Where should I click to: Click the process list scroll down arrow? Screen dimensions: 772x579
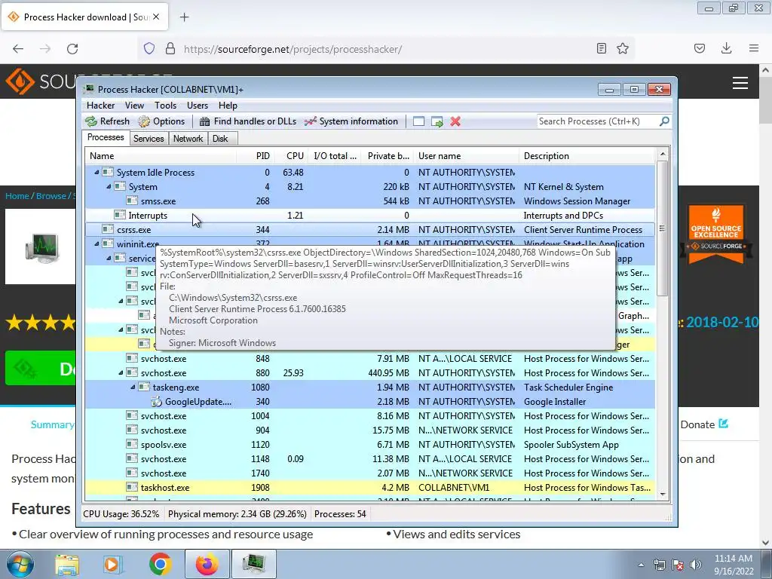(663, 495)
